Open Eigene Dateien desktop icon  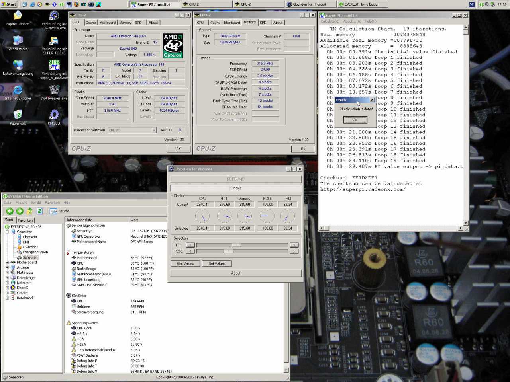pos(18,19)
